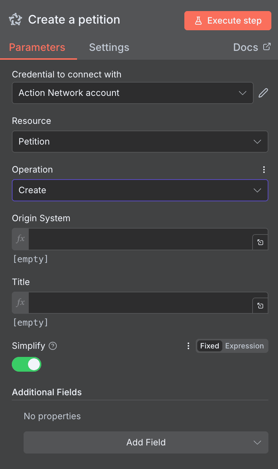Select the flask icon on Execute step
Viewport: 278px width, 469px height.
click(198, 21)
